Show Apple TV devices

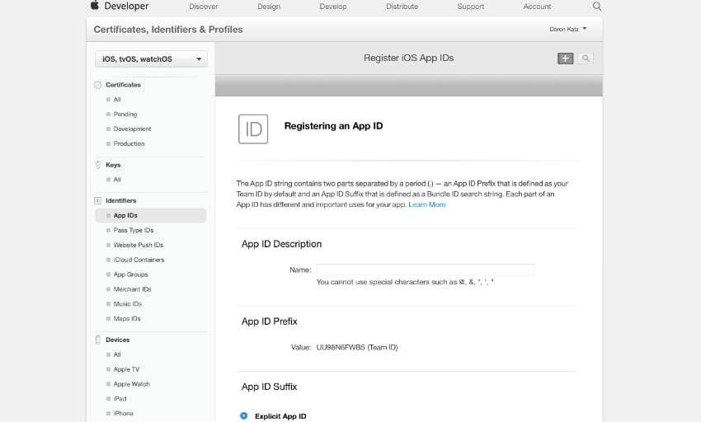[126, 369]
